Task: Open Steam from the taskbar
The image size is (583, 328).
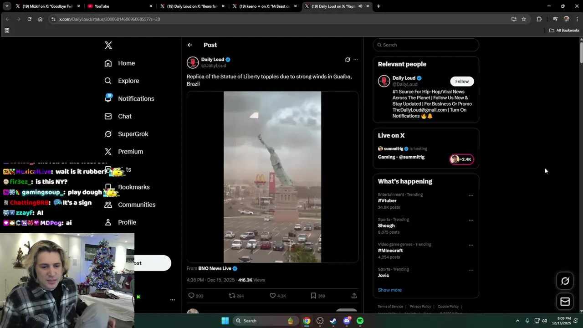Action: 333,321
